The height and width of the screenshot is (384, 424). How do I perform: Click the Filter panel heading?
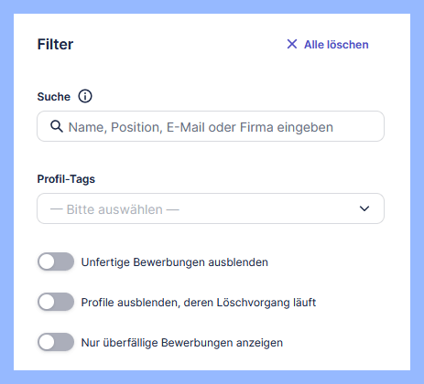[x=55, y=44]
